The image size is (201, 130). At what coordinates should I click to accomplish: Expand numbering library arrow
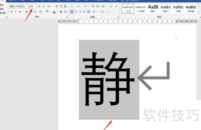click(x=82, y=6)
